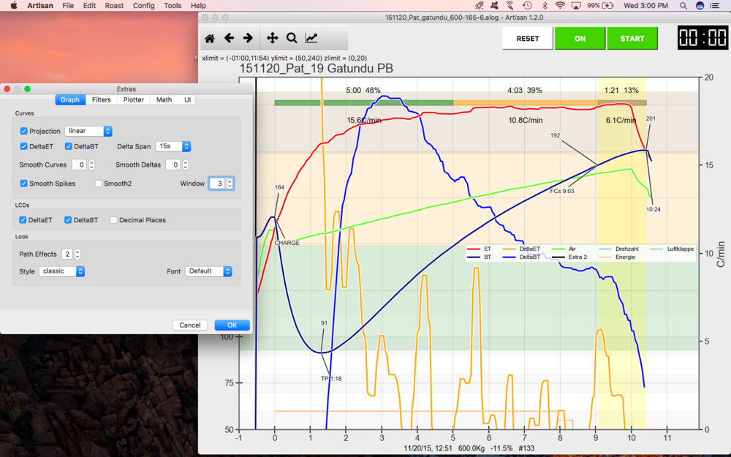Uncheck DeltaET under Curves
The width and height of the screenshot is (731, 457).
(x=24, y=146)
